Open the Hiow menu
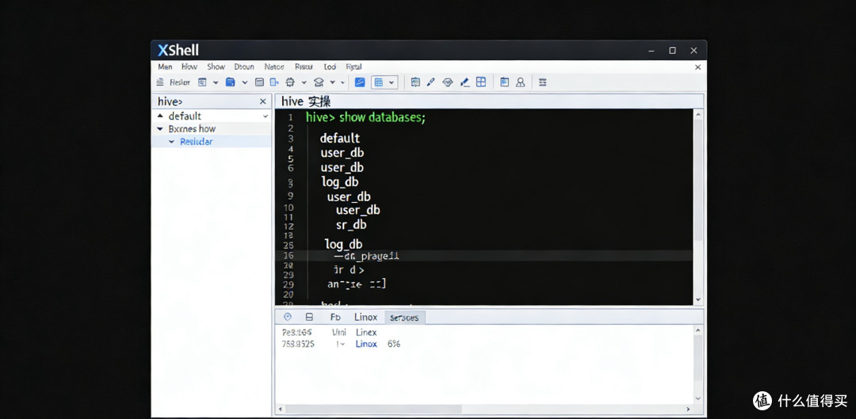856x419 pixels. (x=189, y=67)
